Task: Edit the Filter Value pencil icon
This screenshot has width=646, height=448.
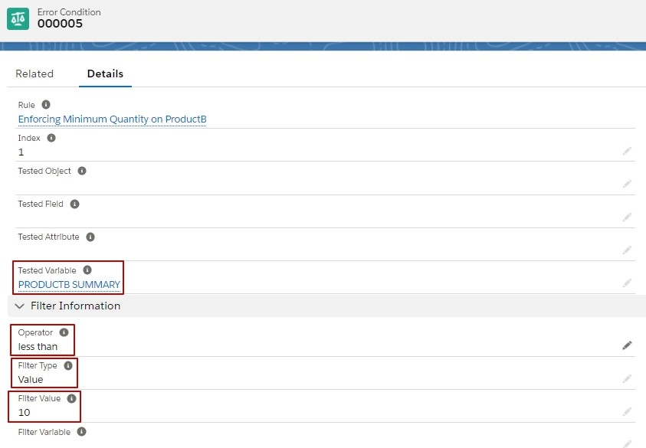Action: click(627, 411)
